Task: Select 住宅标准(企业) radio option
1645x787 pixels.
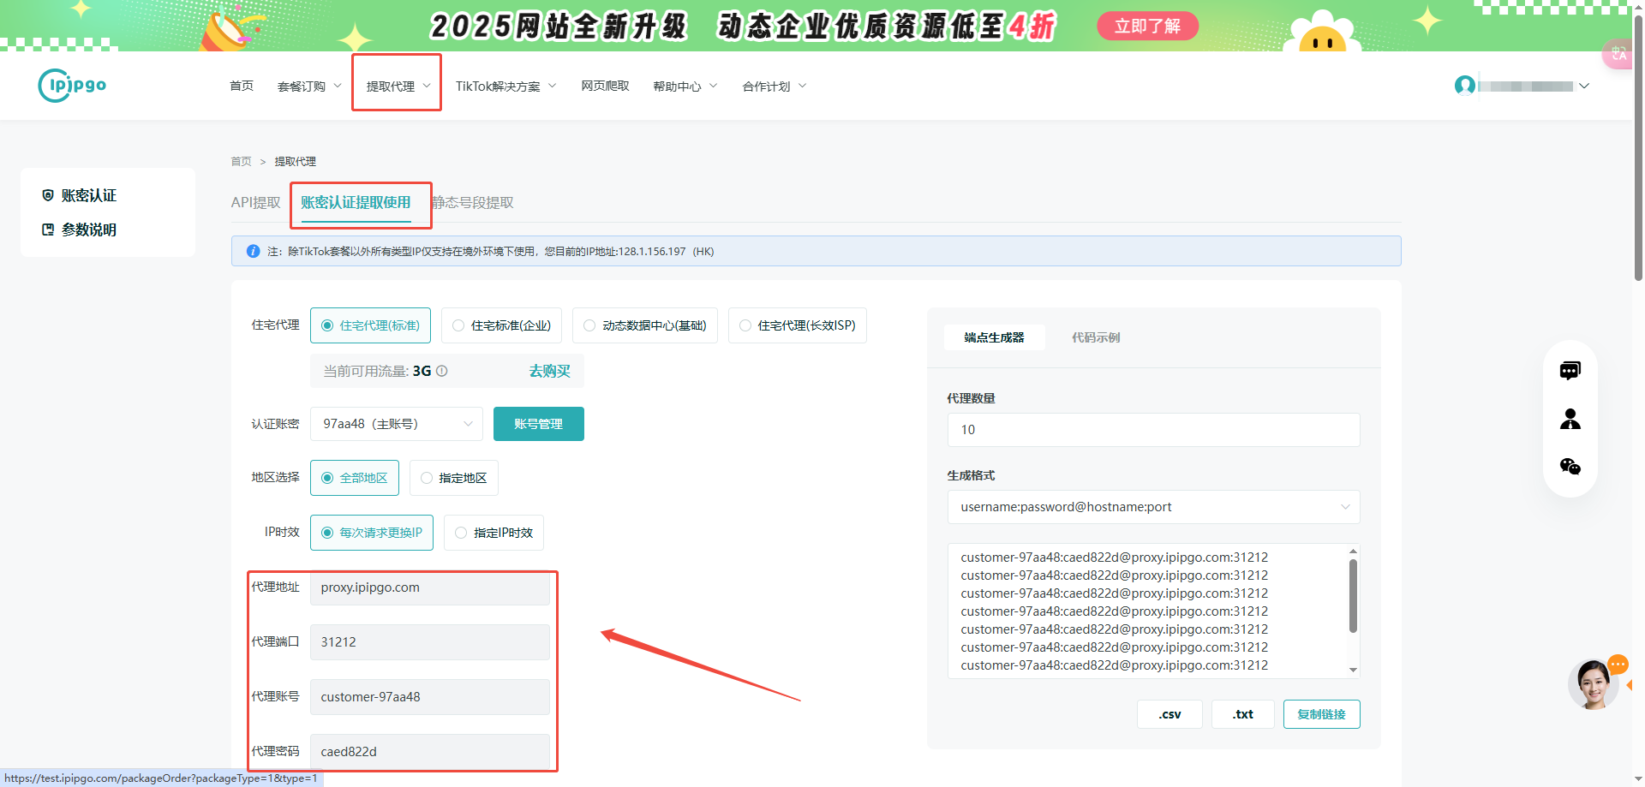Action: 501,325
